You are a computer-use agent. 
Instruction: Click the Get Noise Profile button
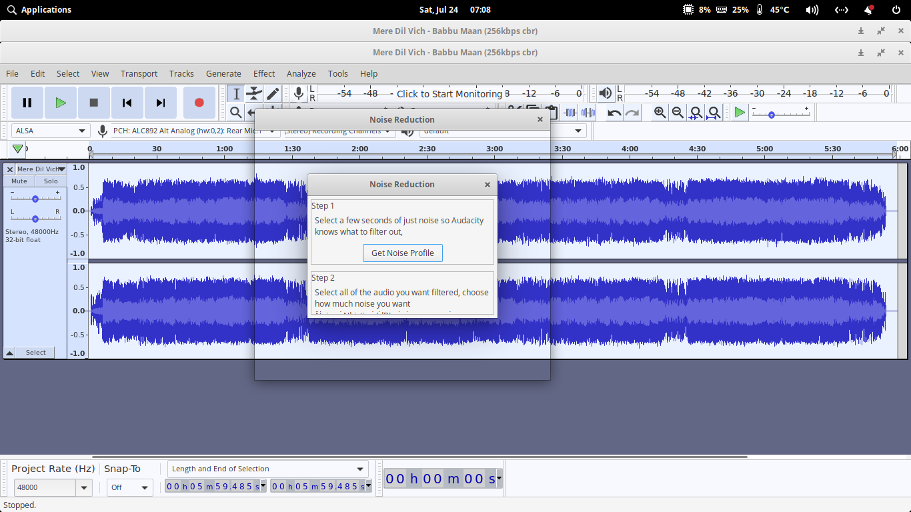tap(403, 253)
